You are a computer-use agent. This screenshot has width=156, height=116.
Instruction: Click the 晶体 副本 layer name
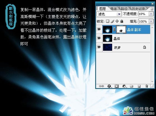click(134, 30)
